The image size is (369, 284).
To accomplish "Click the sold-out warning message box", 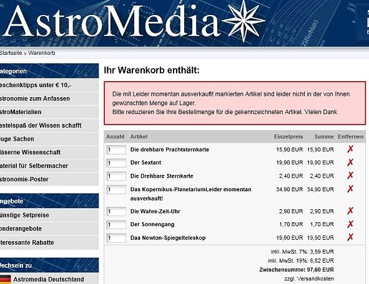I will [x=235, y=103].
